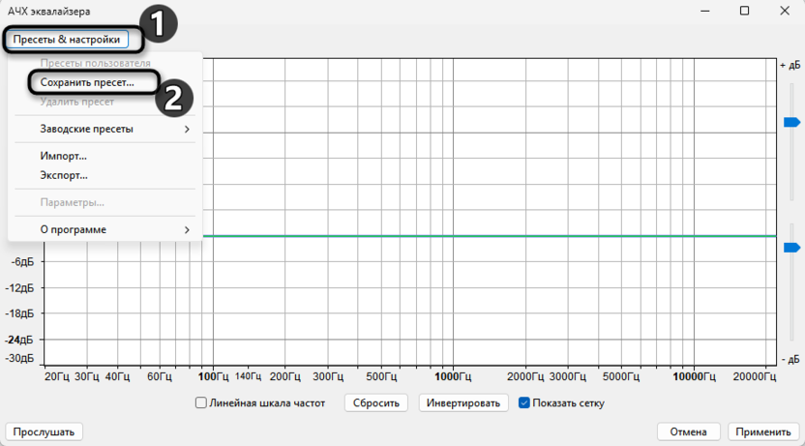Click the 1000Гц frequency label

(453, 376)
